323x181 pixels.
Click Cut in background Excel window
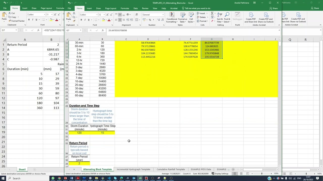[12, 13]
